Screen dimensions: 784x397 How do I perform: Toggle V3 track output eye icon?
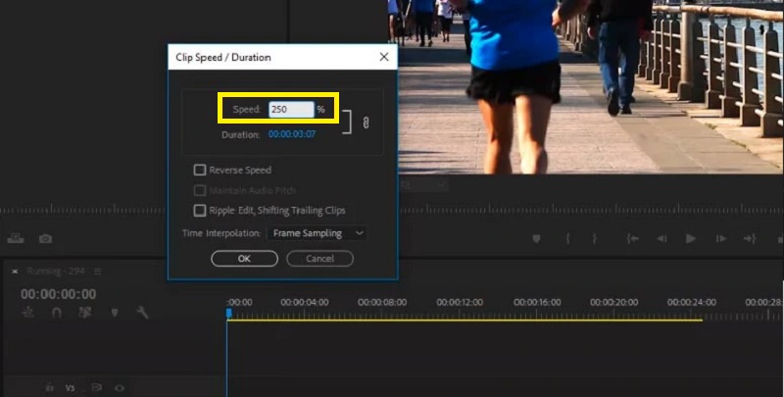(x=120, y=388)
